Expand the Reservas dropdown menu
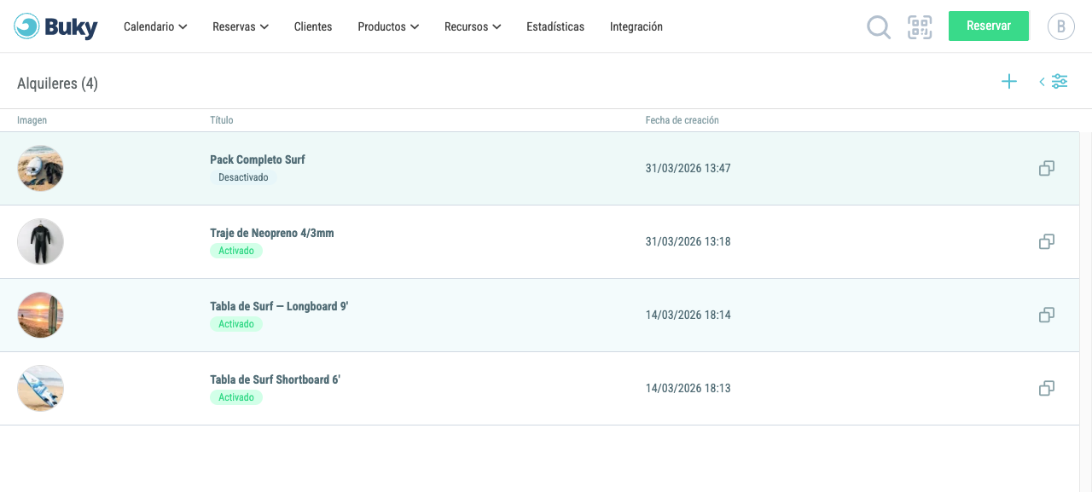Viewport: 1092px width, 492px height. click(241, 26)
